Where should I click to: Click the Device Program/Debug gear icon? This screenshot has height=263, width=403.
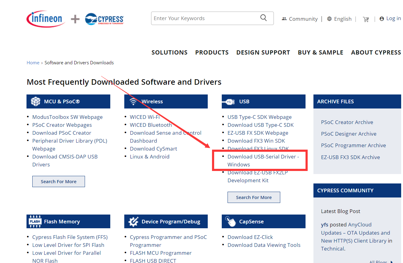133,222
